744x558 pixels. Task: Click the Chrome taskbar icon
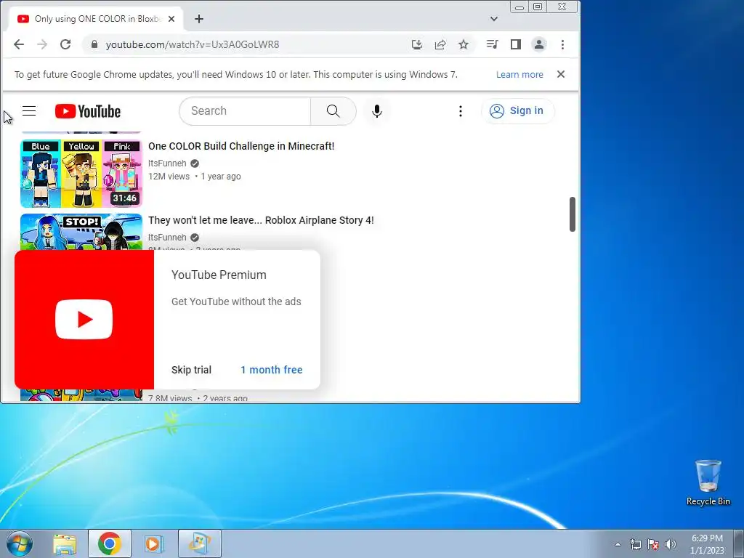[x=110, y=543]
